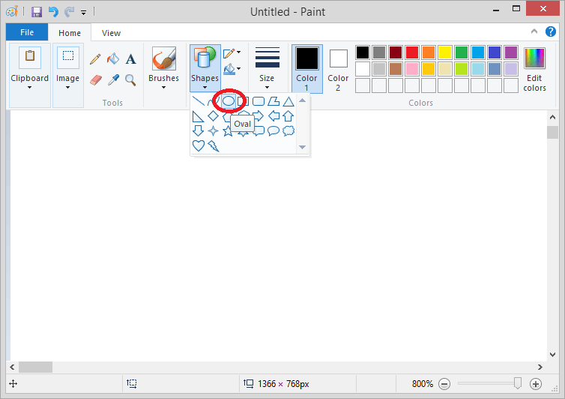Click the vertical scrollbar down arrow
Image resolution: width=565 pixels, height=399 pixels.
pos(552,355)
